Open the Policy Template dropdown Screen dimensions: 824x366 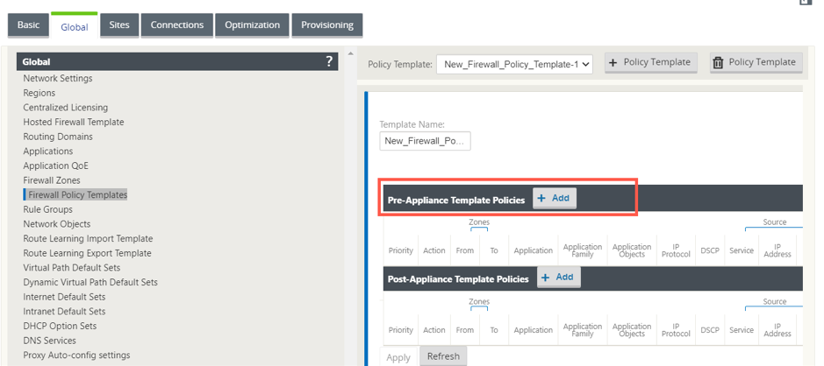pyautogui.click(x=514, y=65)
